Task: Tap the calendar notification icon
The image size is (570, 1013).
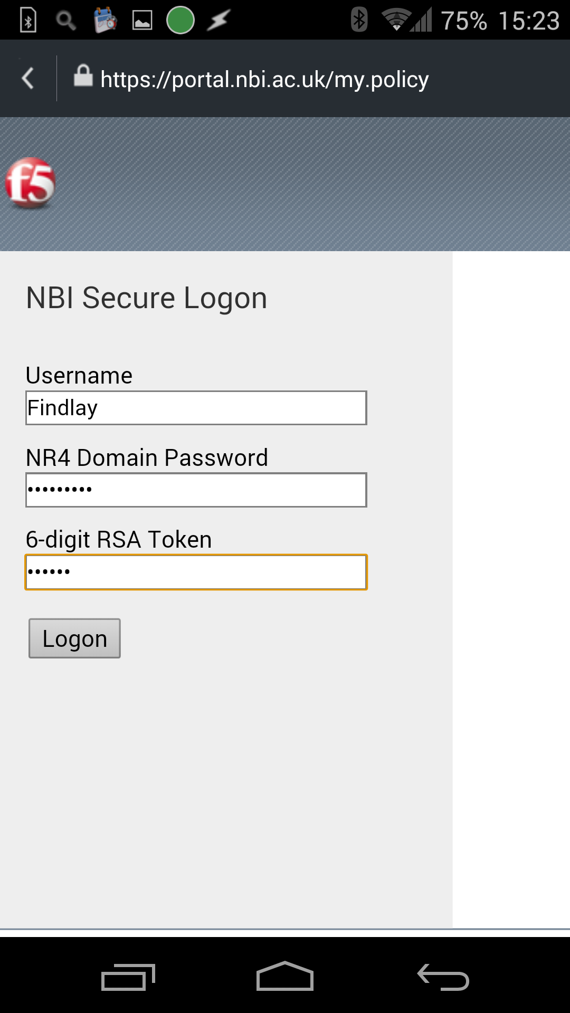Action: coord(105,21)
